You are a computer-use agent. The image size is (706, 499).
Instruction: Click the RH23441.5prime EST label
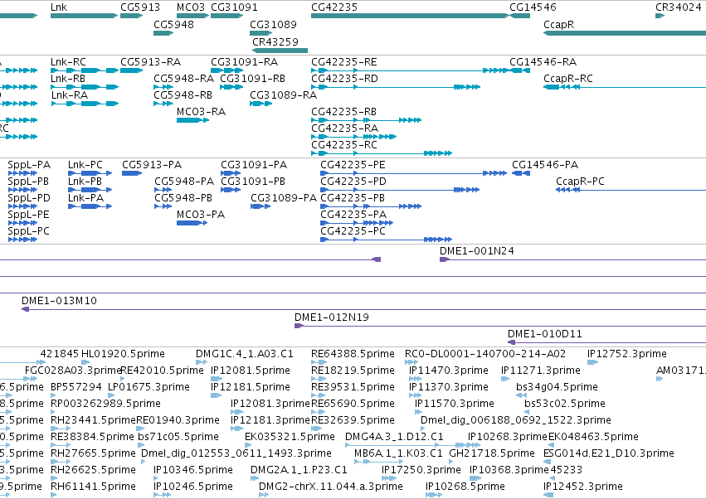tap(93, 420)
